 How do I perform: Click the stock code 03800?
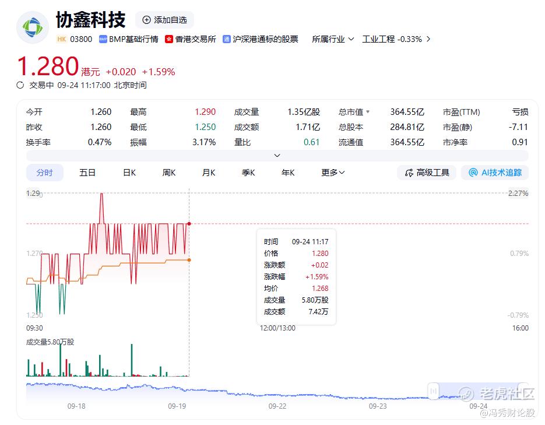(x=81, y=39)
